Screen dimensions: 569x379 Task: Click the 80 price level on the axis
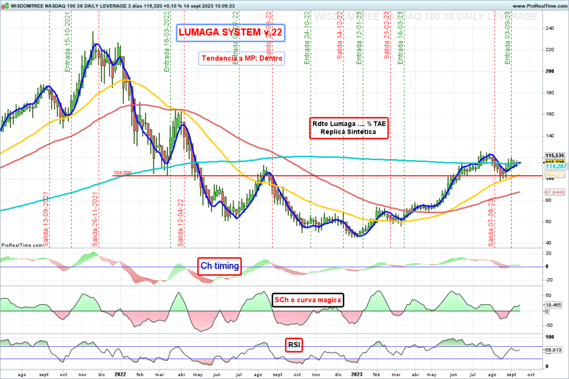pos(548,200)
